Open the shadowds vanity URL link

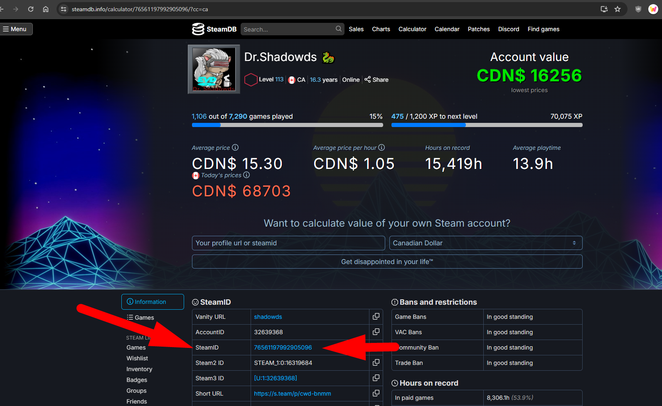click(x=268, y=317)
